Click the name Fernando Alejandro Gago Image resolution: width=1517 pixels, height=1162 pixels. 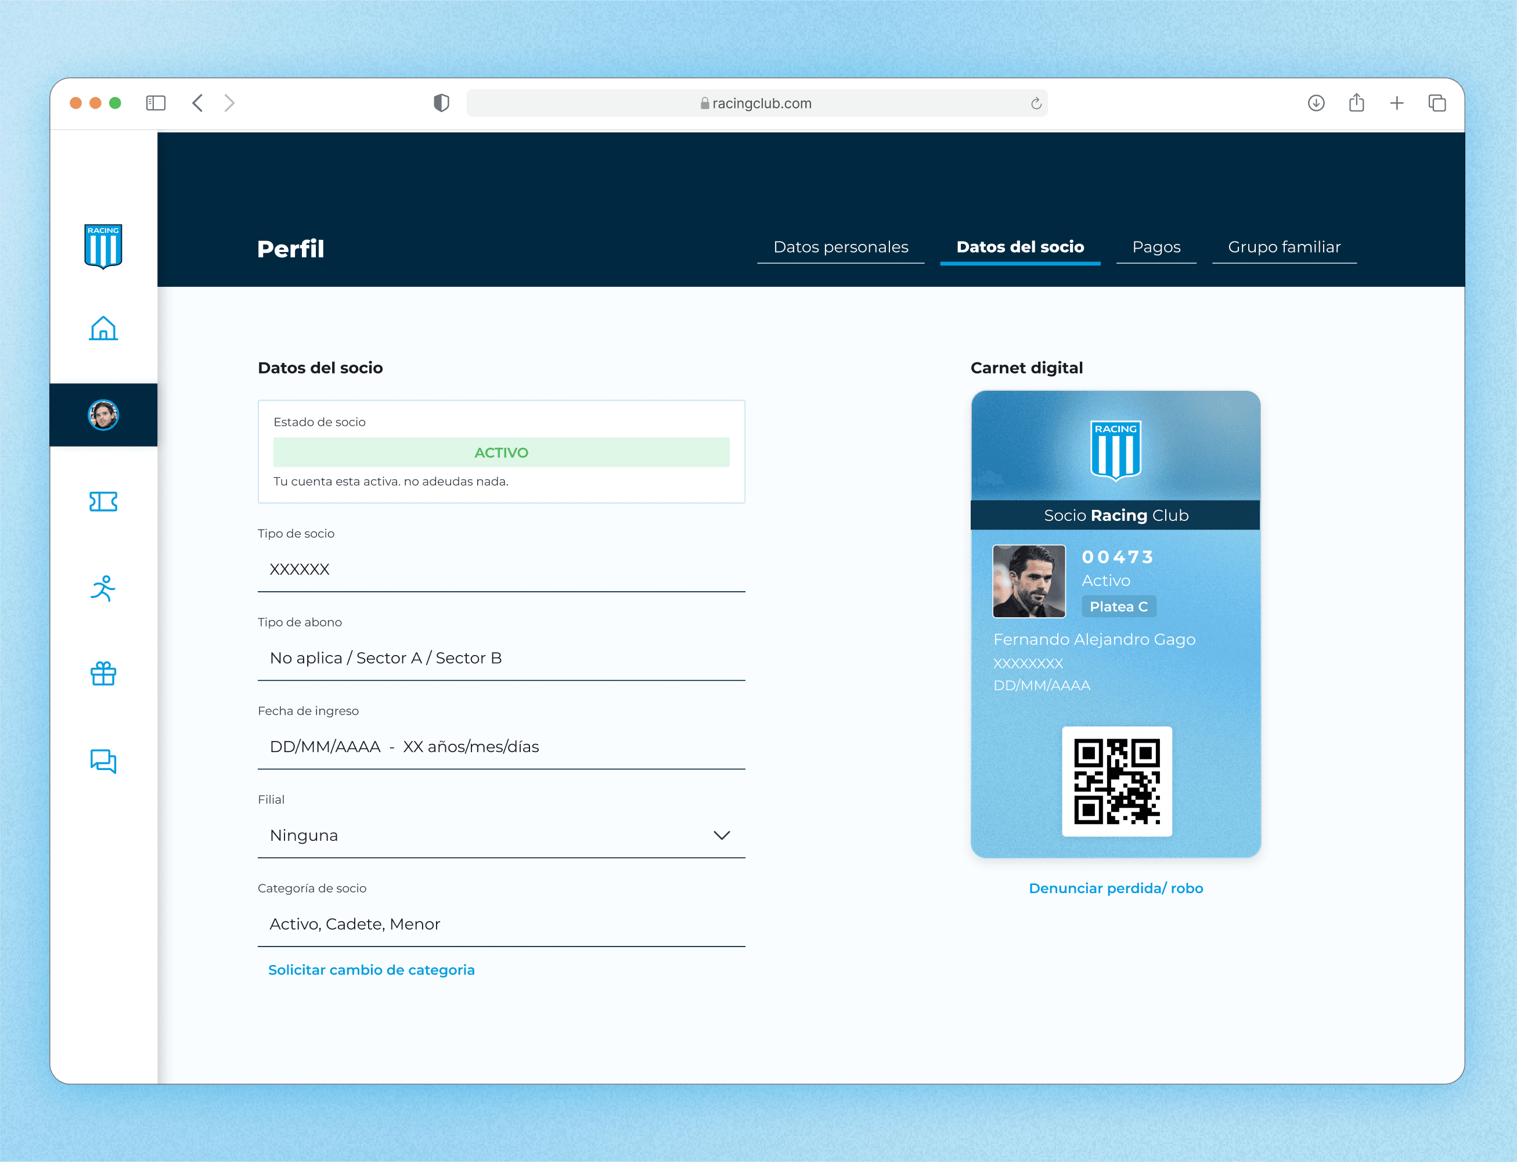coord(1094,640)
